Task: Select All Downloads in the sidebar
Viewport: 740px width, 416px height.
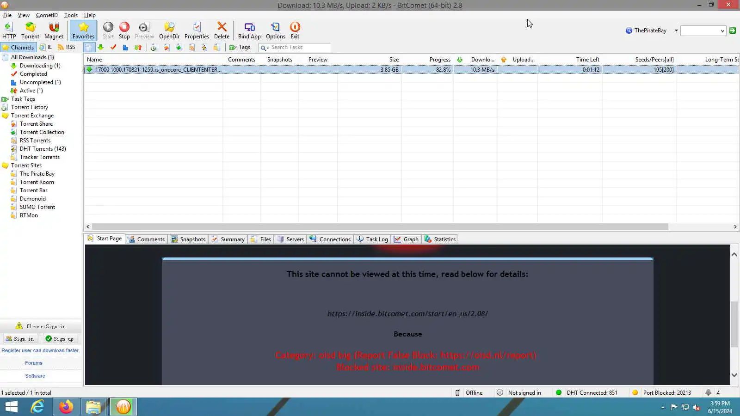Action: (x=32, y=57)
